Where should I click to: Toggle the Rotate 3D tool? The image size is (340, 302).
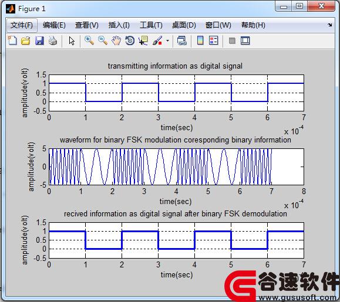tap(130, 40)
